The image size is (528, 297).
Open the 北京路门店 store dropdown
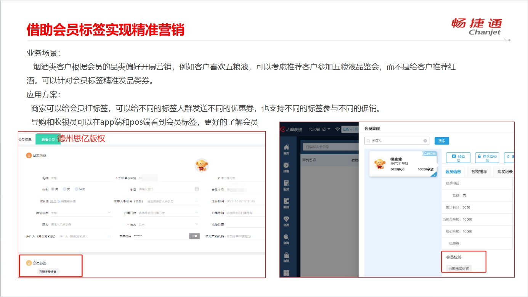(319, 129)
